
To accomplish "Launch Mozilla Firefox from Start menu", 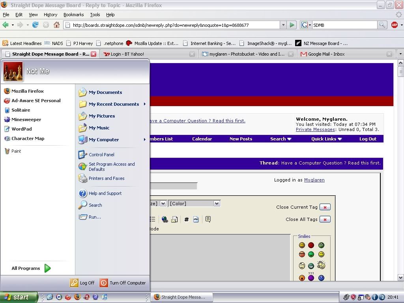I will click(24, 91).
